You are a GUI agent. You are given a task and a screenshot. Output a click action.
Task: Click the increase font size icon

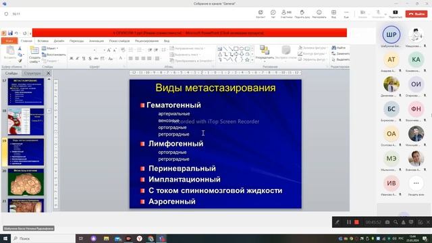pyautogui.click(x=109, y=50)
